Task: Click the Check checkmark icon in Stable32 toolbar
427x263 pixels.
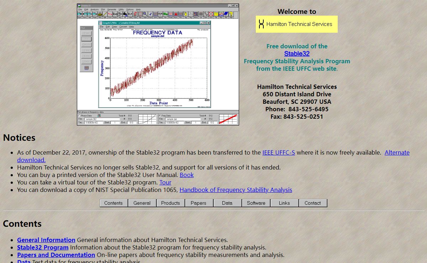Action: pos(150,15)
